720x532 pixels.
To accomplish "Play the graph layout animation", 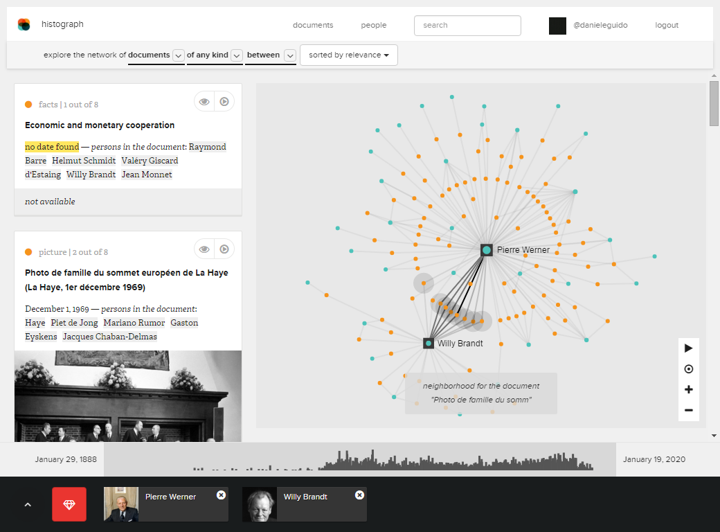I will coord(688,348).
